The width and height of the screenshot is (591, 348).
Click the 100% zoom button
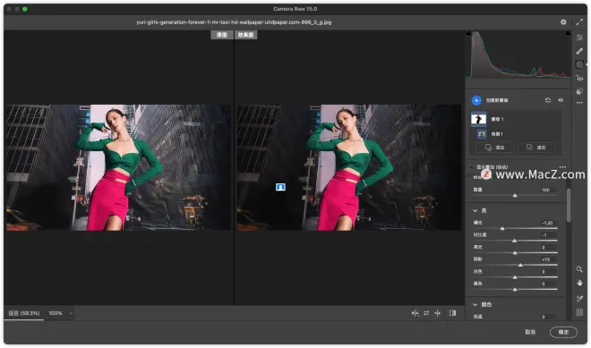coord(56,313)
